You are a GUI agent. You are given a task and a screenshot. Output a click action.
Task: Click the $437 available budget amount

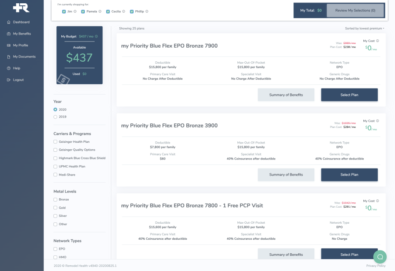79,58
